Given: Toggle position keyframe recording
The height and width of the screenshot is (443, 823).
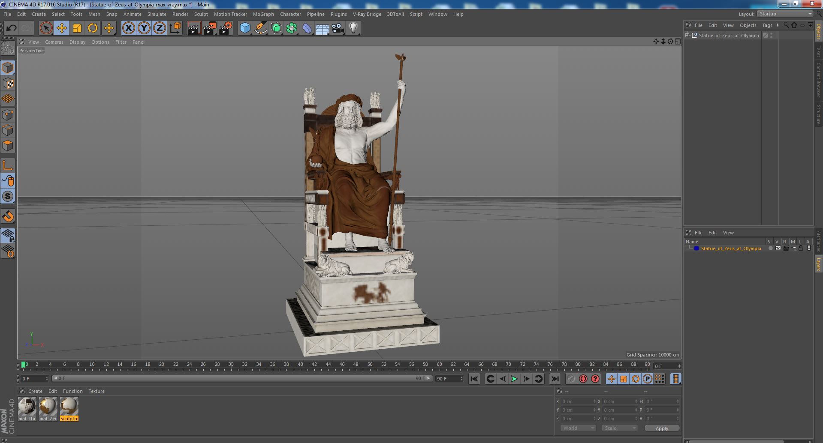Looking at the screenshot, I should 611,379.
